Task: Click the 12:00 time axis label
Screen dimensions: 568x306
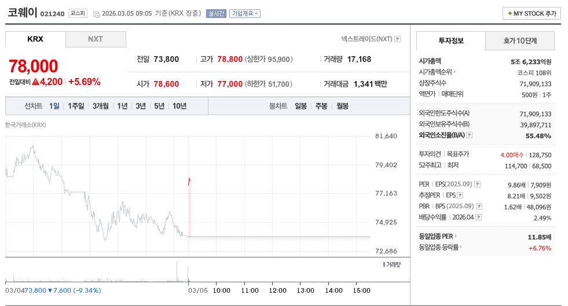Action: 278,290
